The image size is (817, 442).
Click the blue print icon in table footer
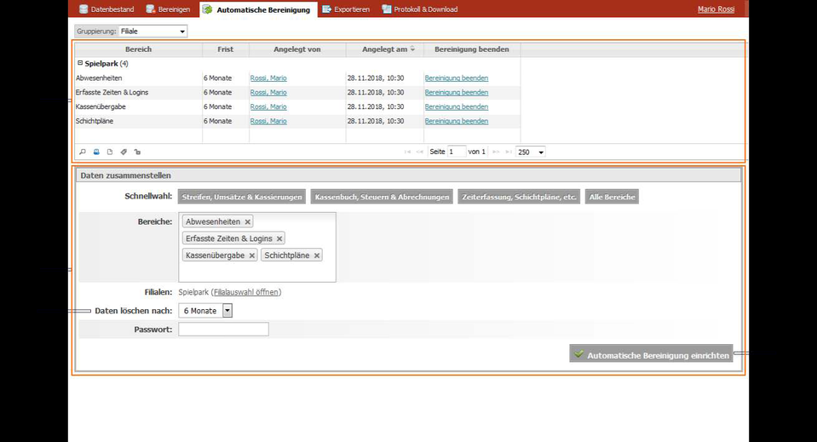click(x=96, y=152)
